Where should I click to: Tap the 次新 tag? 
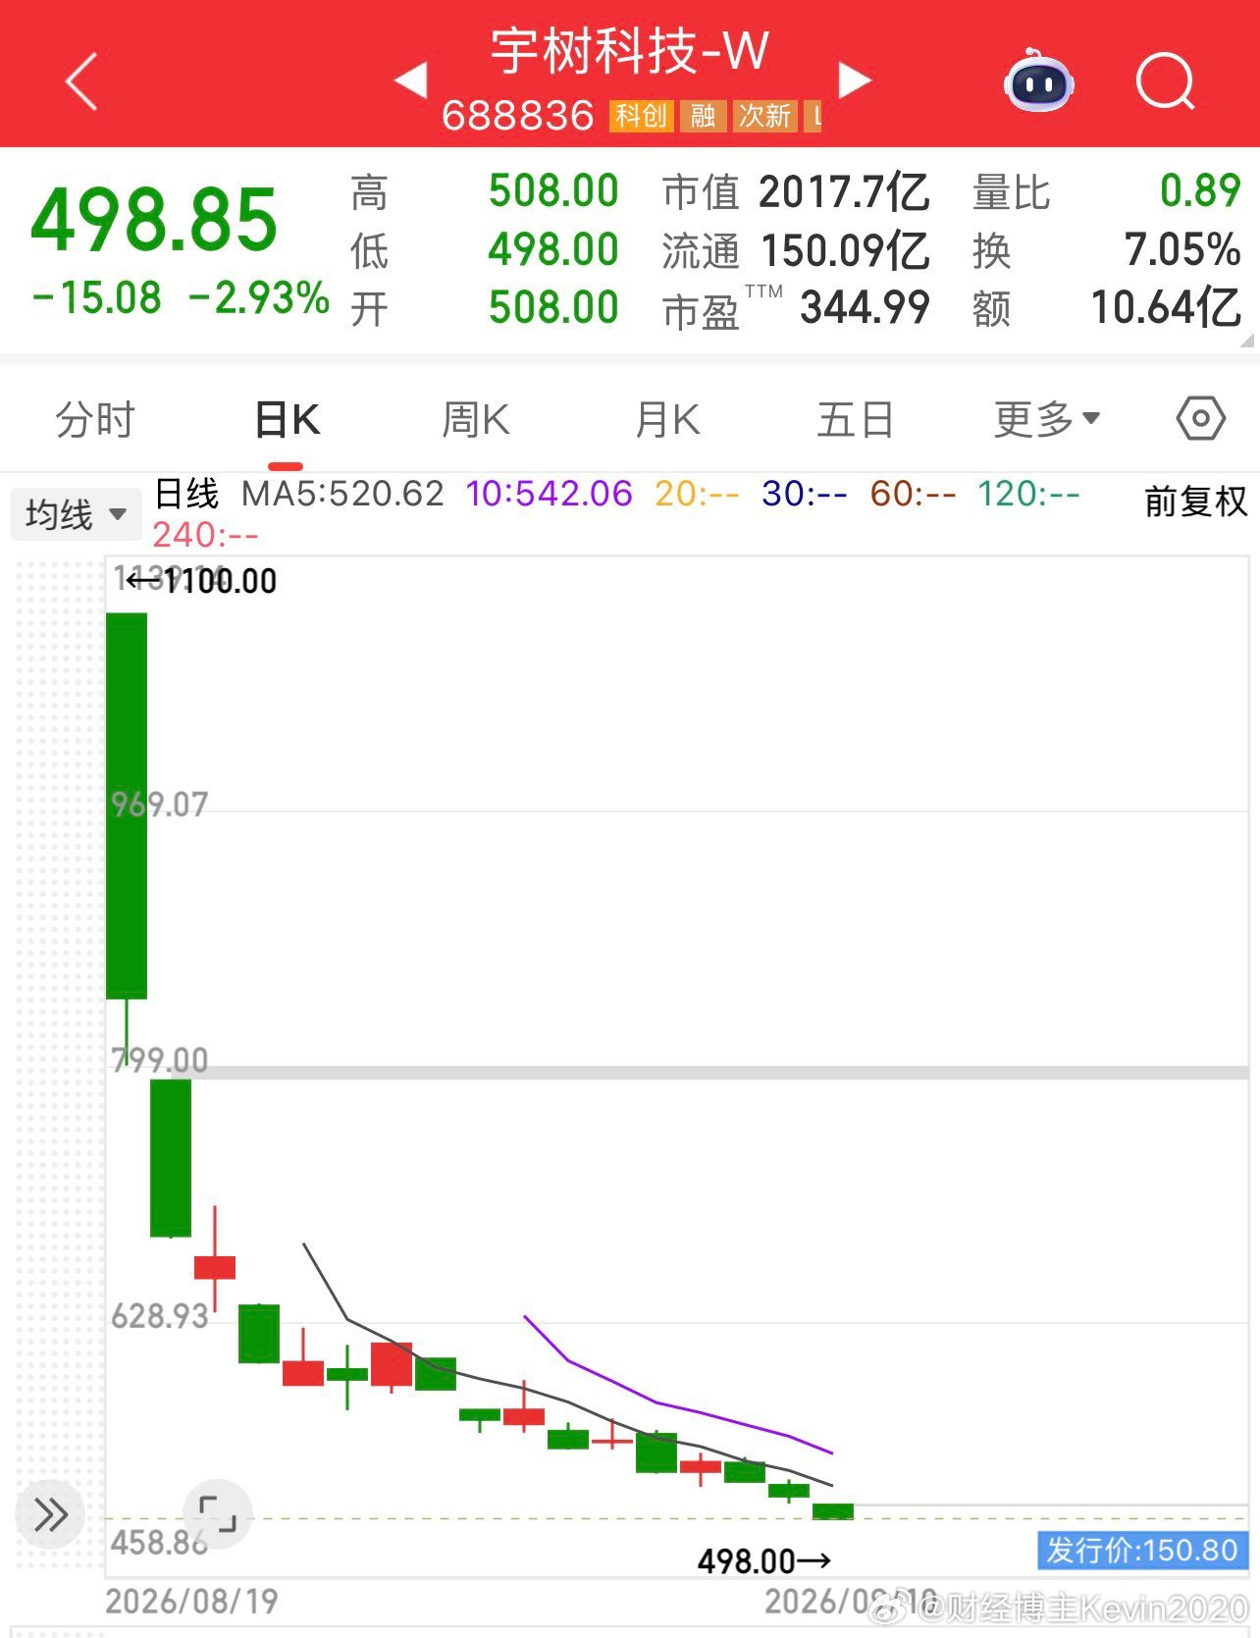click(x=764, y=116)
